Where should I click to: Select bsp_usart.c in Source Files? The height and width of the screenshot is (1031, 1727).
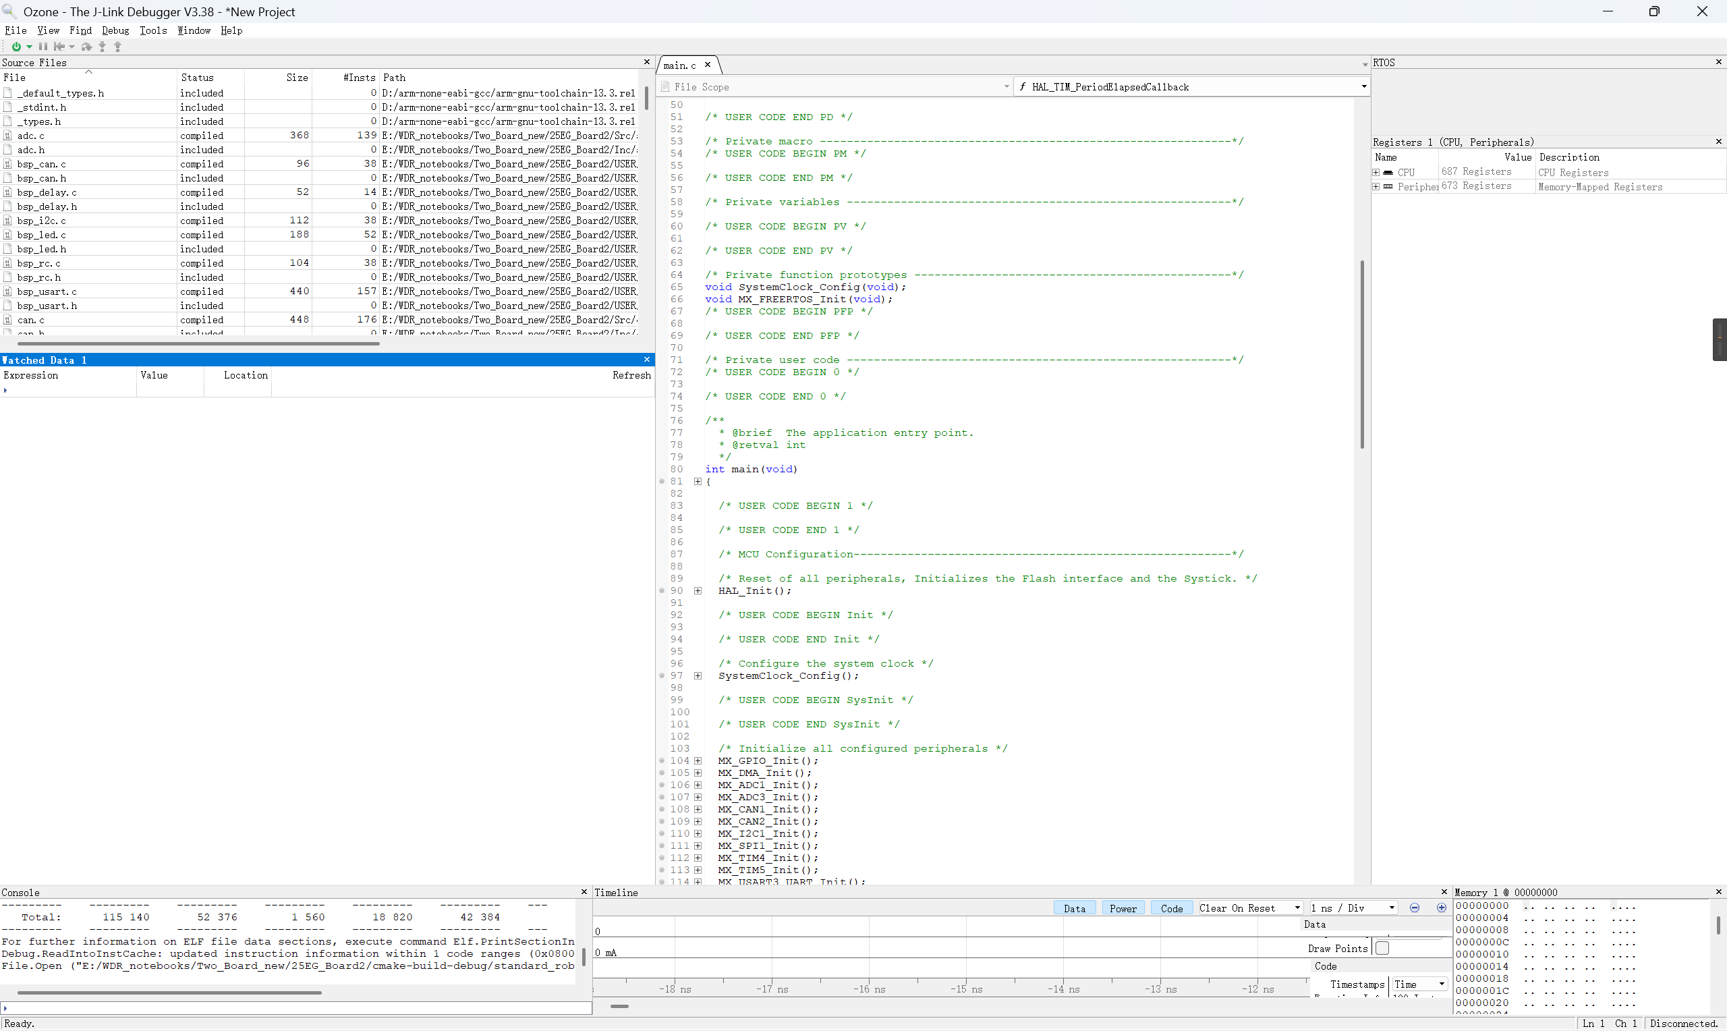pyautogui.click(x=47, y=291)
